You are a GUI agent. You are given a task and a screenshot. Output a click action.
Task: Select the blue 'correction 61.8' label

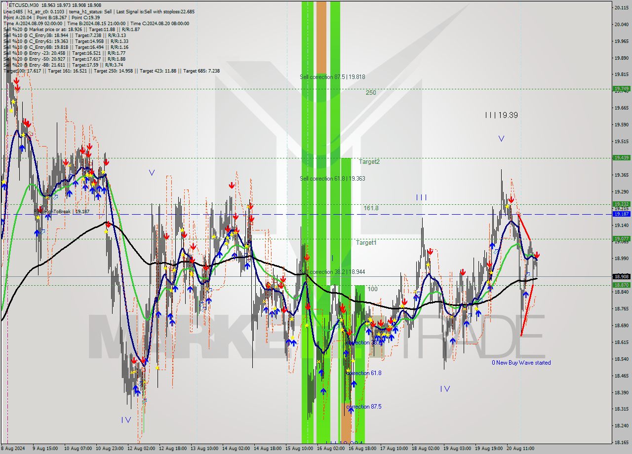[x=364, y=373]
